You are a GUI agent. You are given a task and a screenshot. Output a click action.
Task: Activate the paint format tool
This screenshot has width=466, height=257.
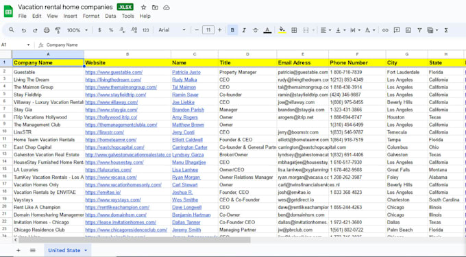point(58,30)
